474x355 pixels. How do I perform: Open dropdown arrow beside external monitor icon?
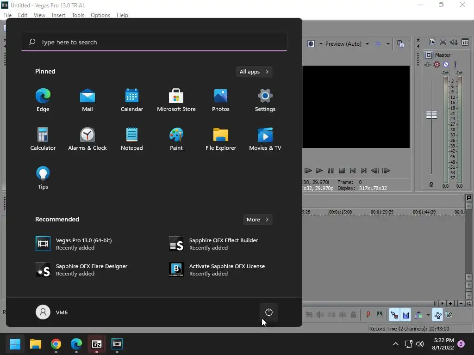point(321,44)
